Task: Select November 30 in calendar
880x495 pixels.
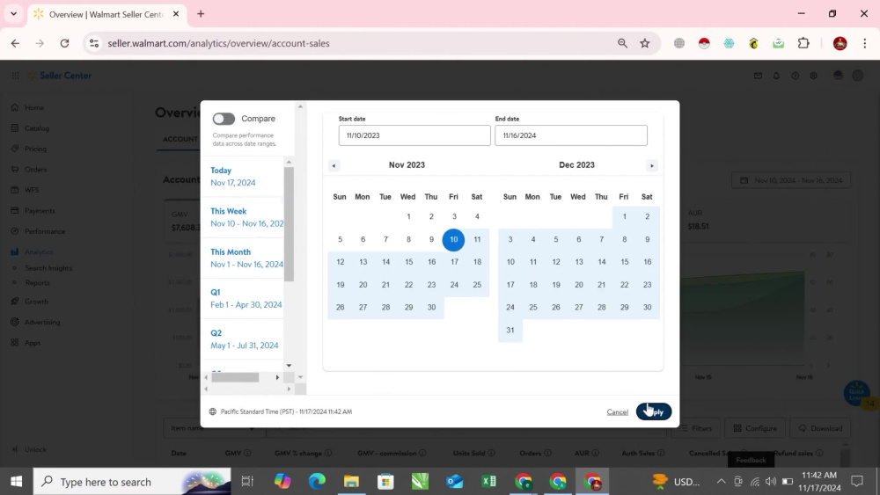Action: click(431, 307)
